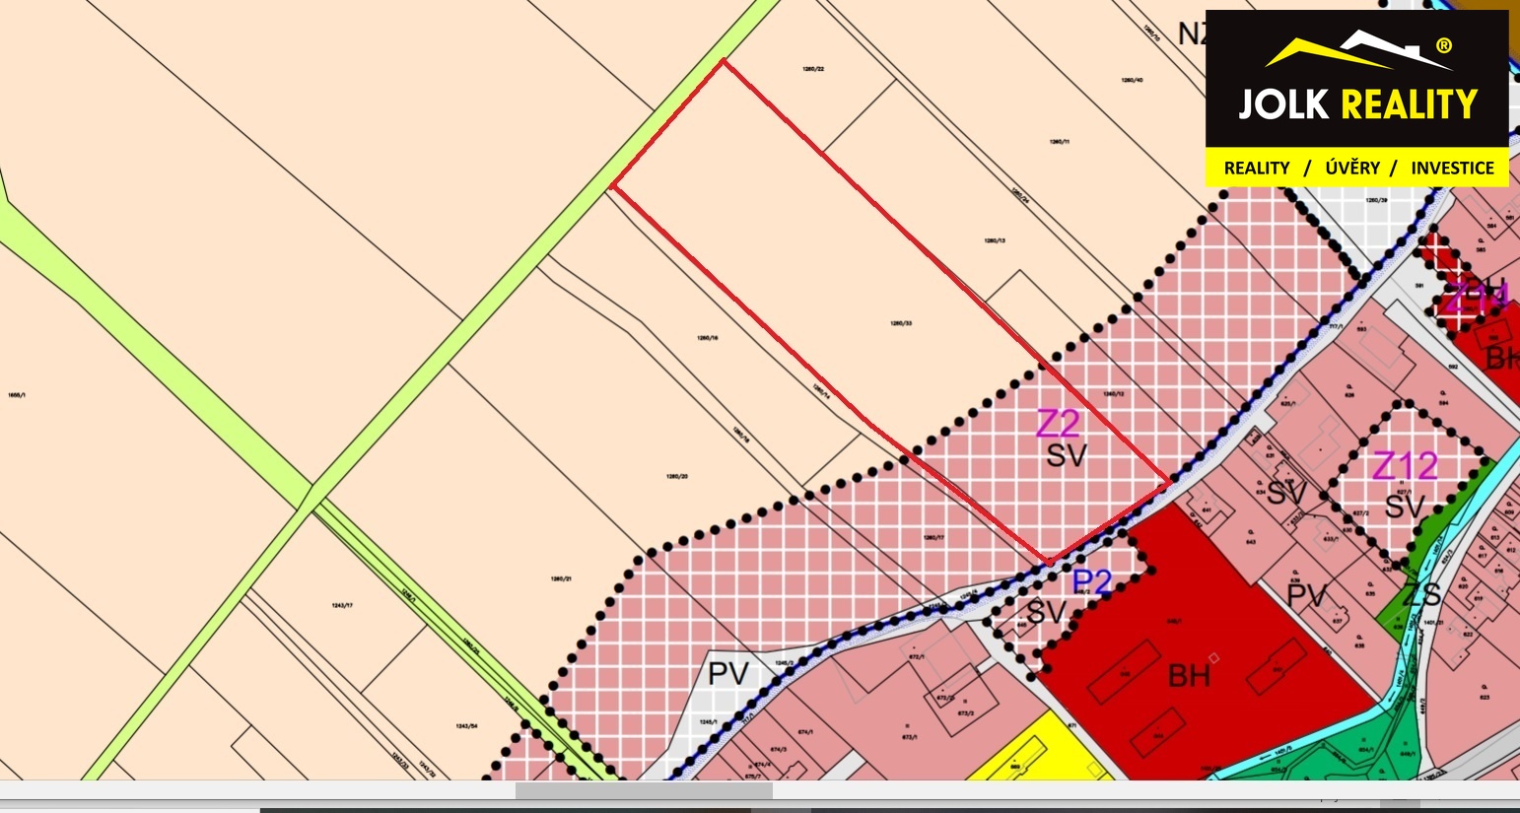Click the registered trademark symbol in the logo
The image size is (1520, 813).
click(x=1443, y=45)
